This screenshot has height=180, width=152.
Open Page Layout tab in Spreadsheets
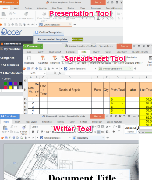[55, 52]
